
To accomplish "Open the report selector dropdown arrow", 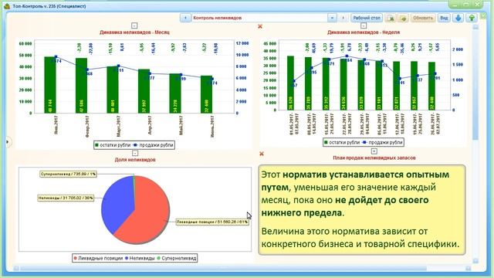I will pyautogui.click(x=332, y=18).
